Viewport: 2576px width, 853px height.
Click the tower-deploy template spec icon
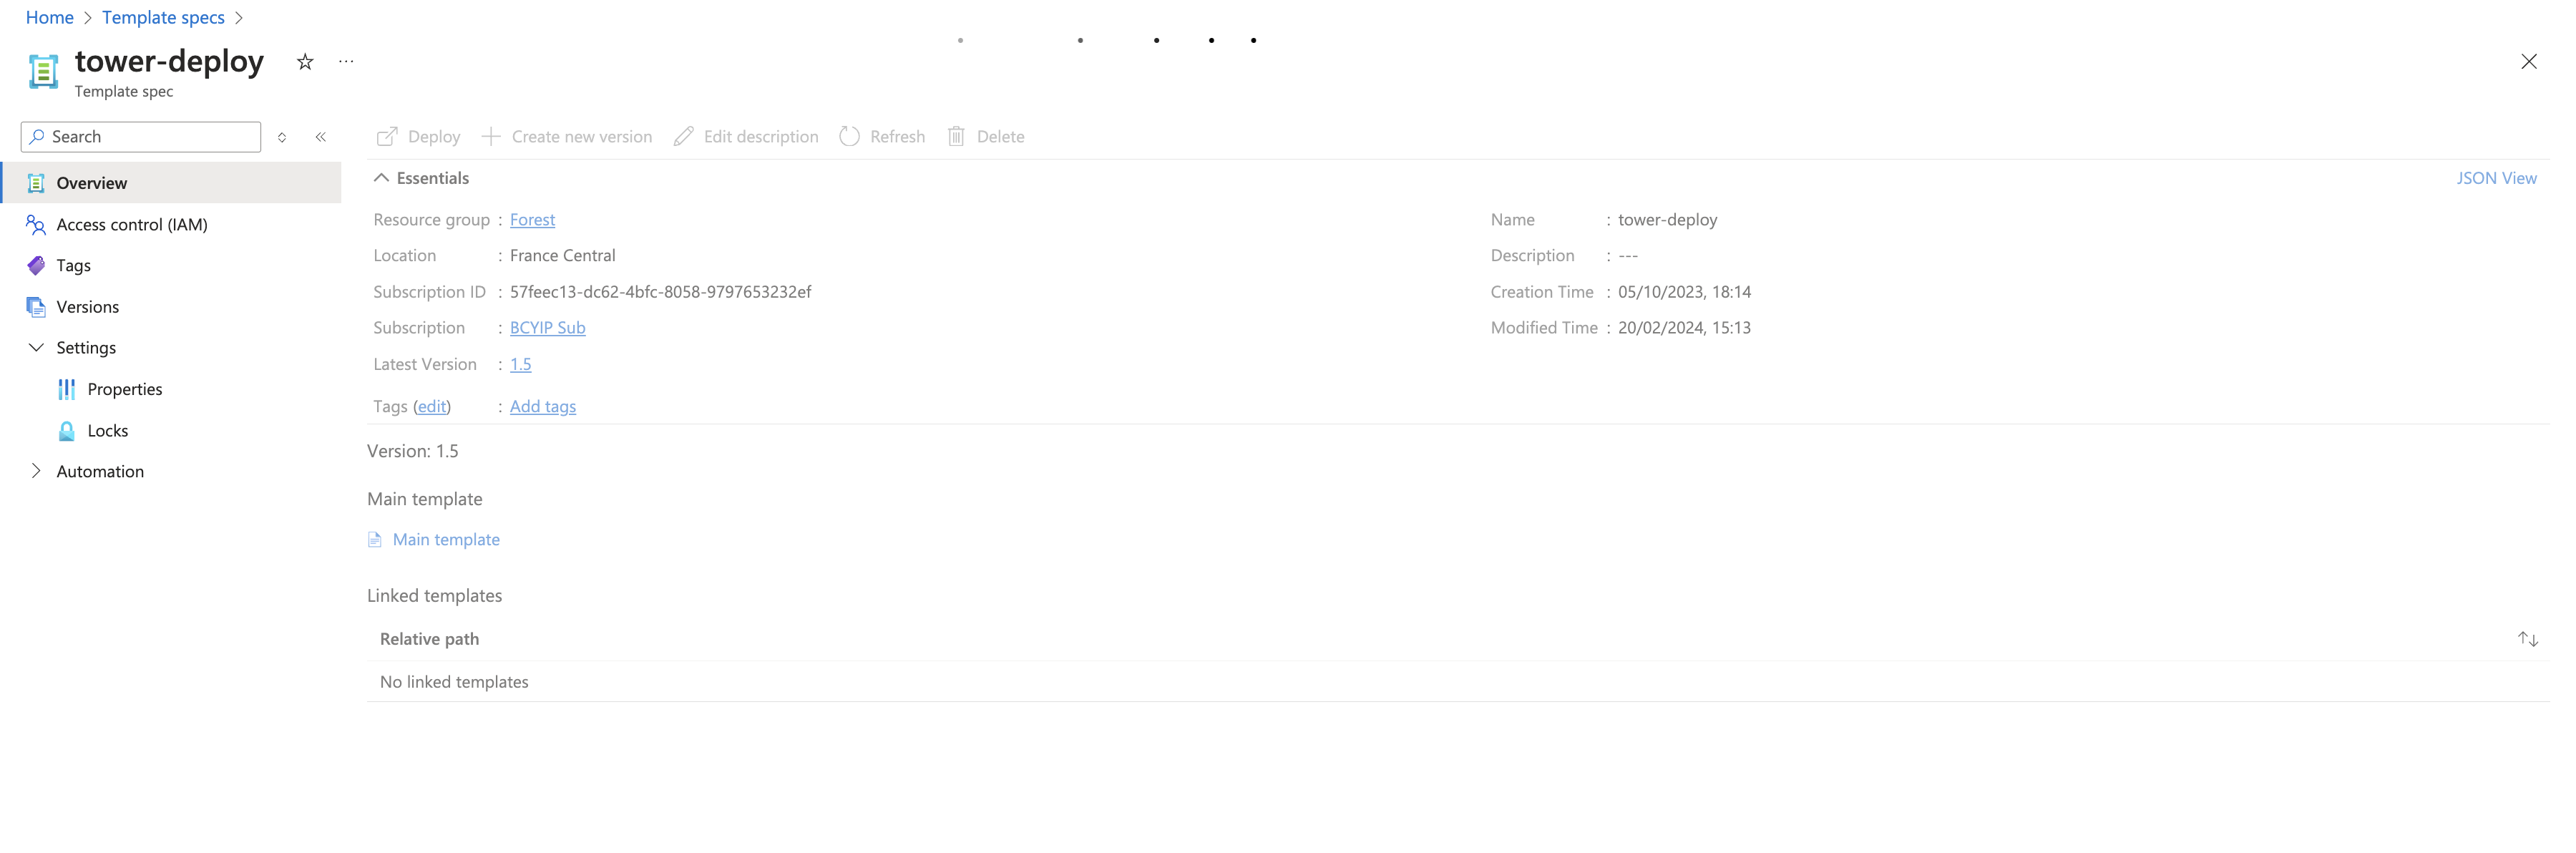[x=43, y=71]
